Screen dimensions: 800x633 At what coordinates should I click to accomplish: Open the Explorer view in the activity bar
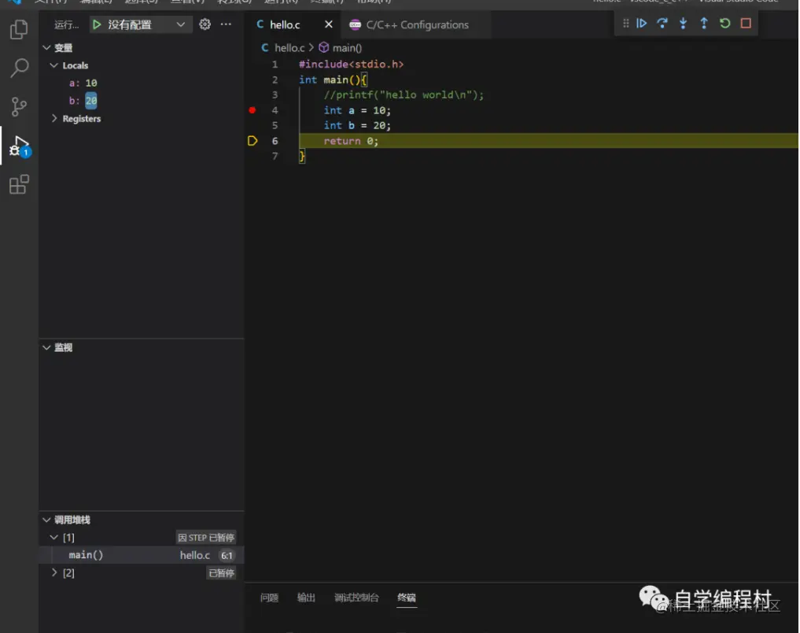tap(19, 29)
